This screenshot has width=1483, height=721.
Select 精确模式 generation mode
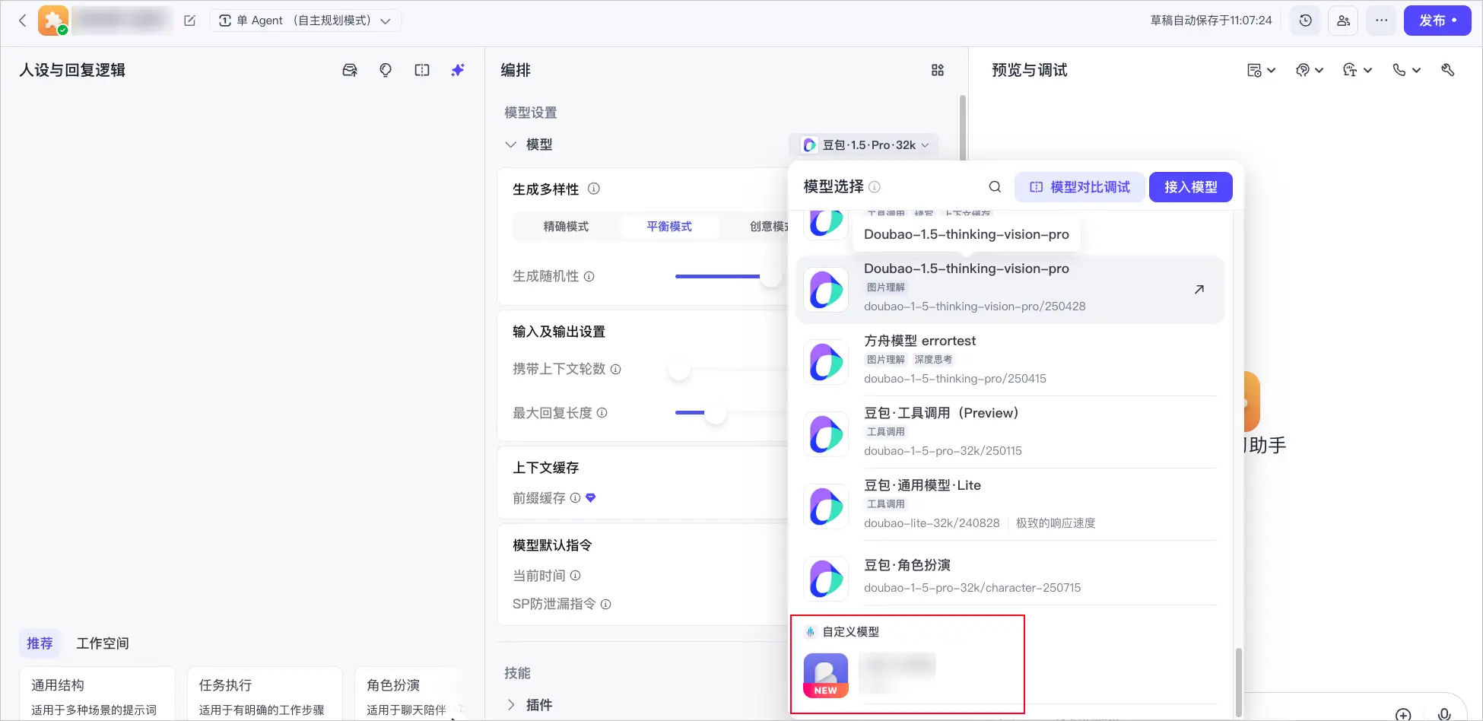(x=566, y=227)
